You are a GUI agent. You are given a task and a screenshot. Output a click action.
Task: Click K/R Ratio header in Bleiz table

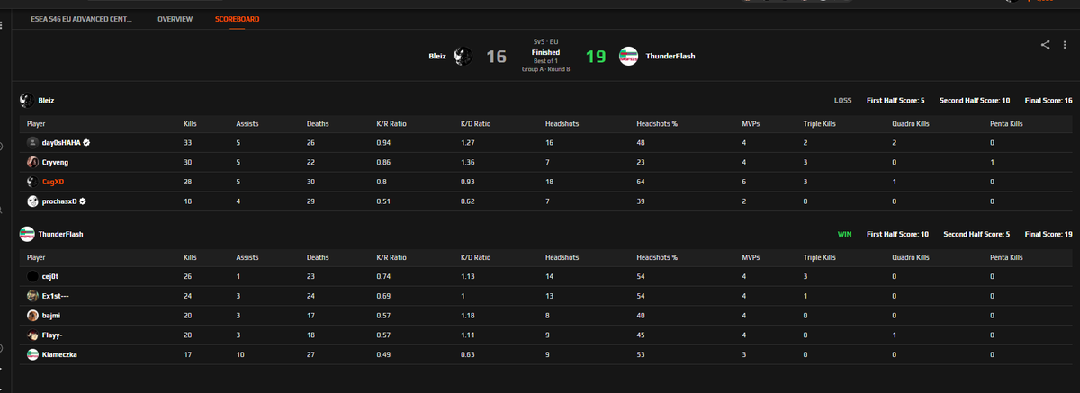point(392,123)
